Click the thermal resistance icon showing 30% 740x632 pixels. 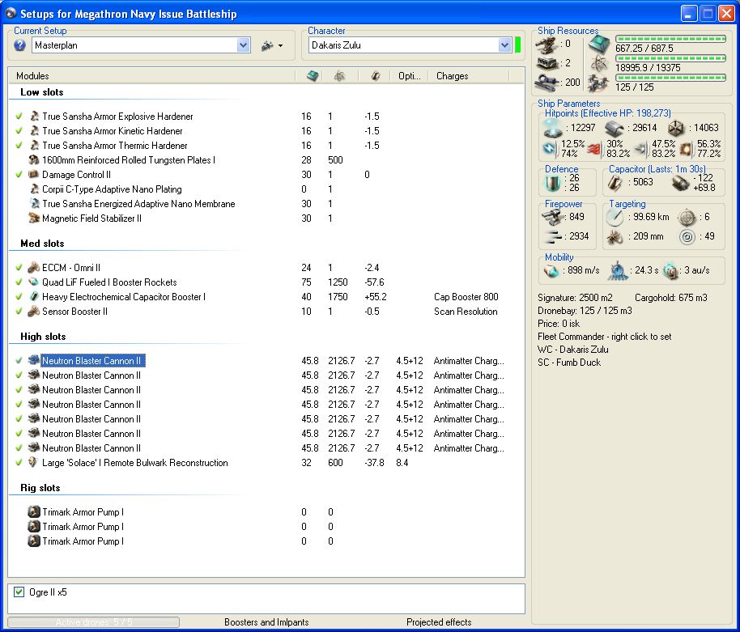[594, 150]
